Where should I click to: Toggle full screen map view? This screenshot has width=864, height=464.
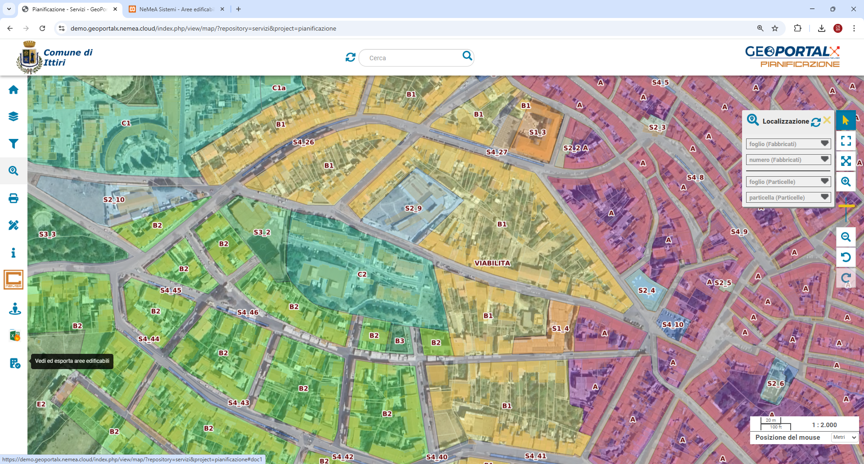coord(846,141)
